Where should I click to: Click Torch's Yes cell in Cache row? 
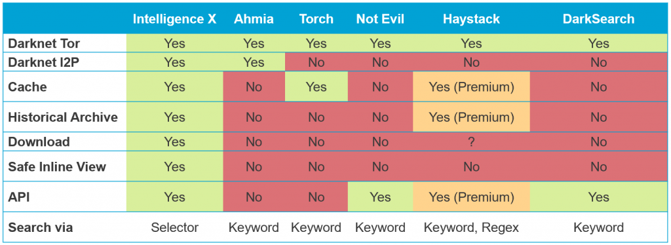point(316,86)
